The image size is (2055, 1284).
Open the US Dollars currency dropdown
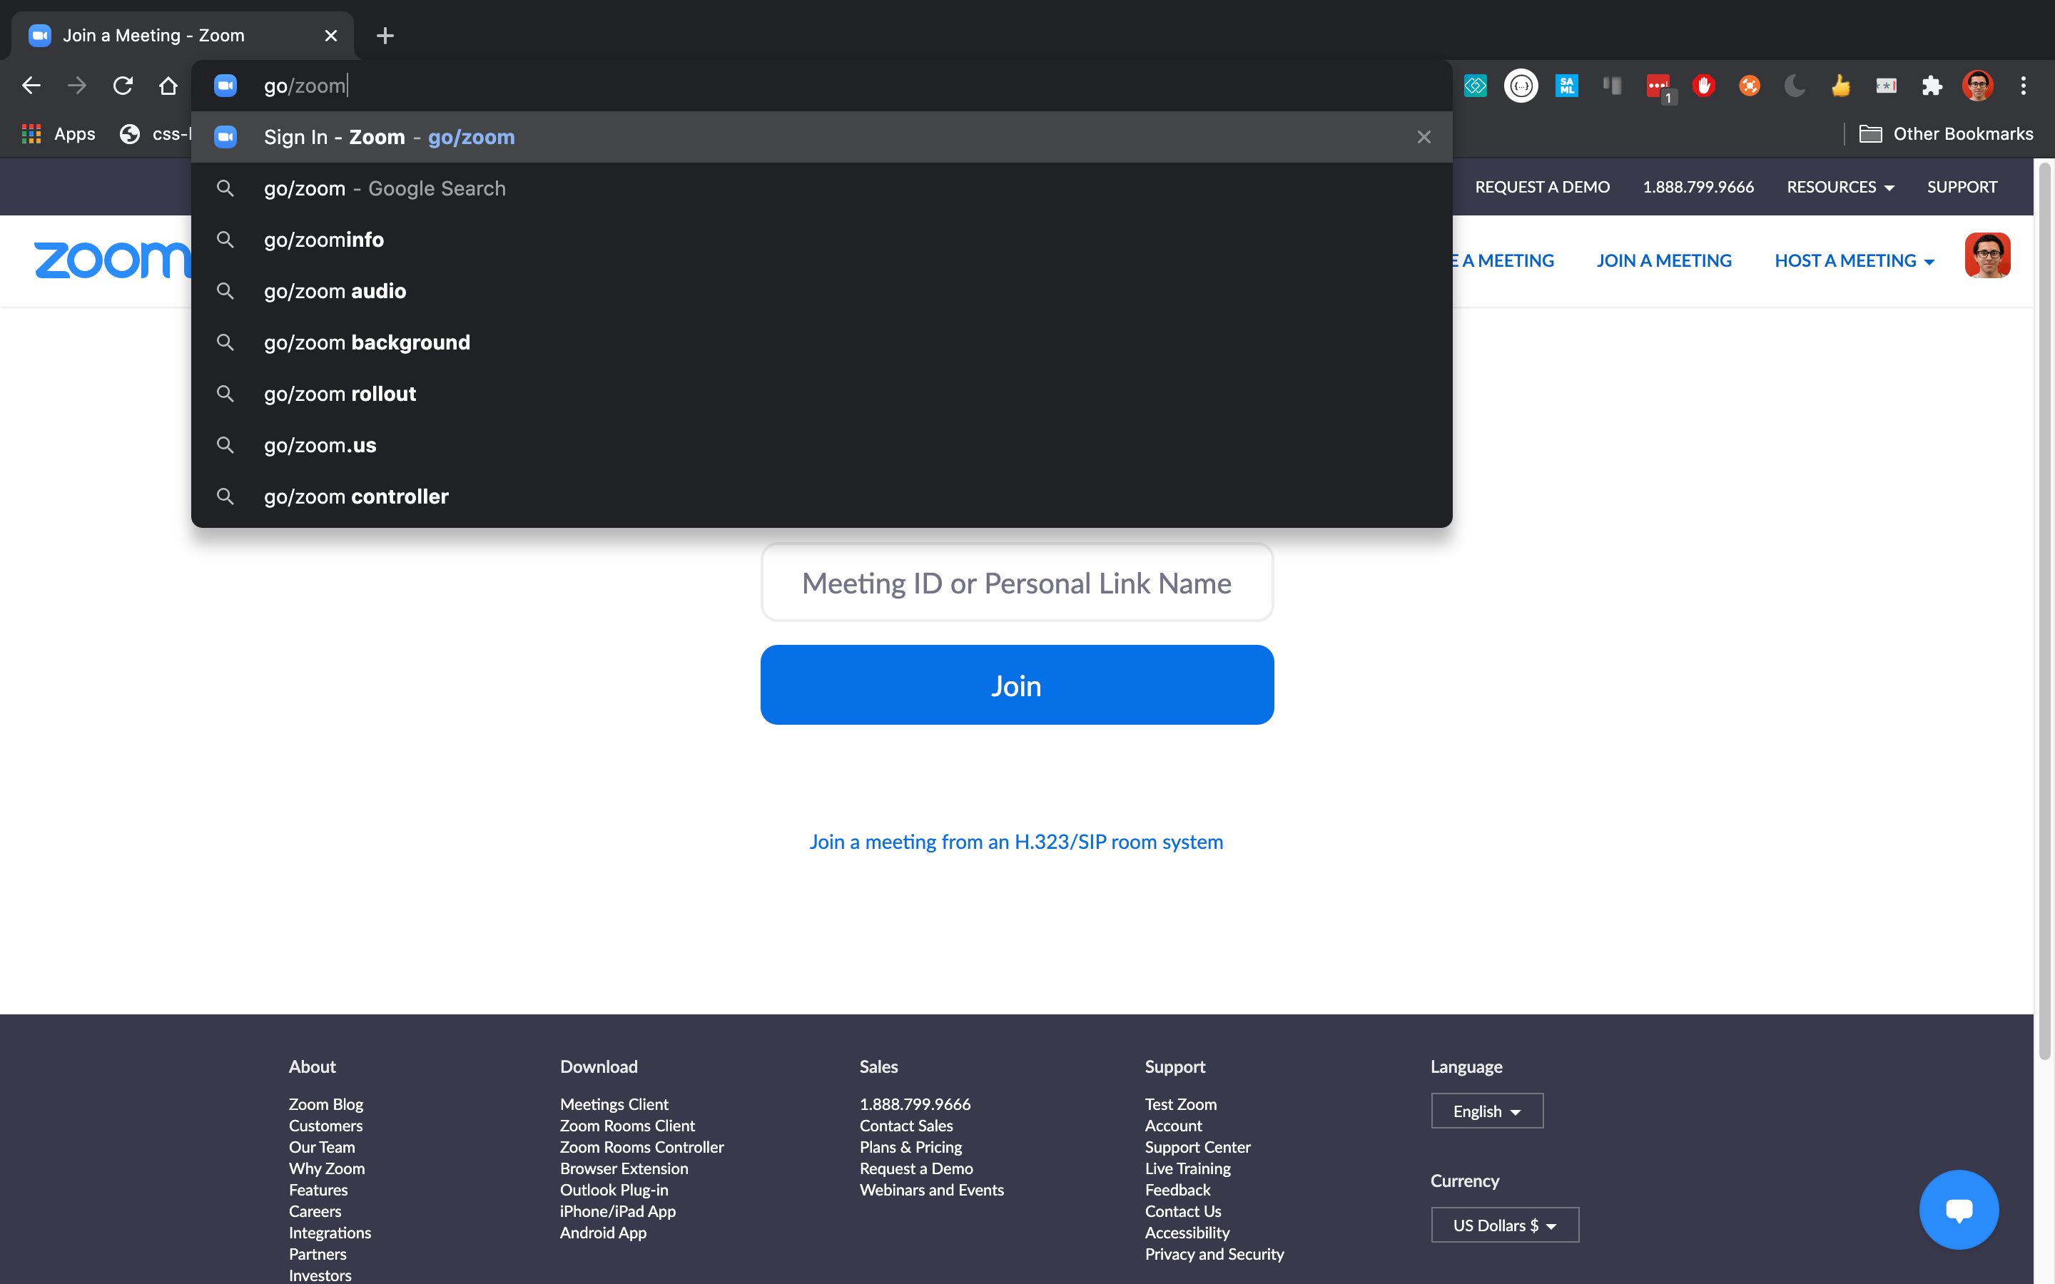(x=1505, y=1225)
